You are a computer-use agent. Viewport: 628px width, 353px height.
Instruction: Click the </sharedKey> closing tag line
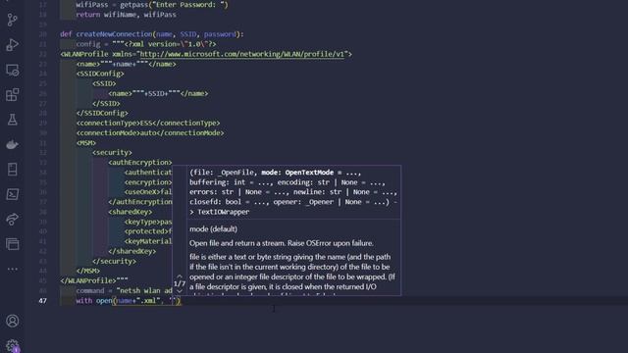point(132,251)
